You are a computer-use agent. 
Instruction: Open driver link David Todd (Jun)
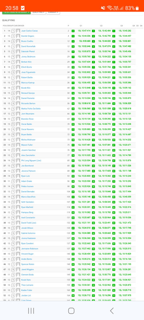tap(28, 223)
